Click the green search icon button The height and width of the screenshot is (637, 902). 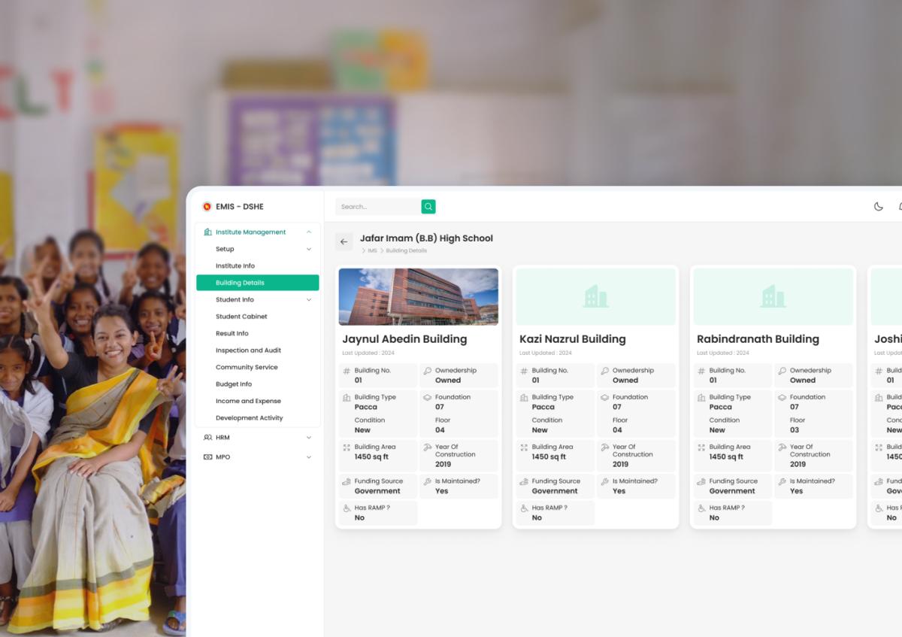pos(428,206)
